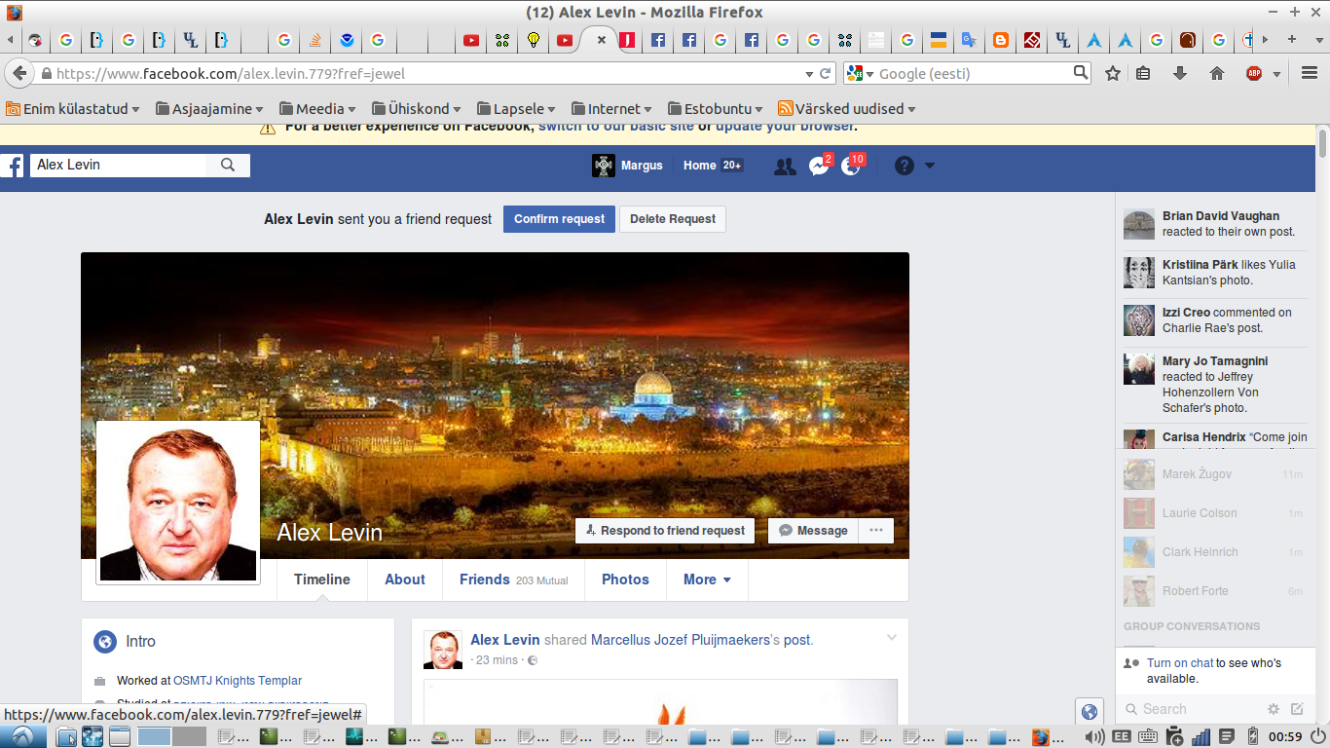Open the OSMTJ Knights Templar link
The height and width of the screenshot is (748, 1330).
point(238,681)
